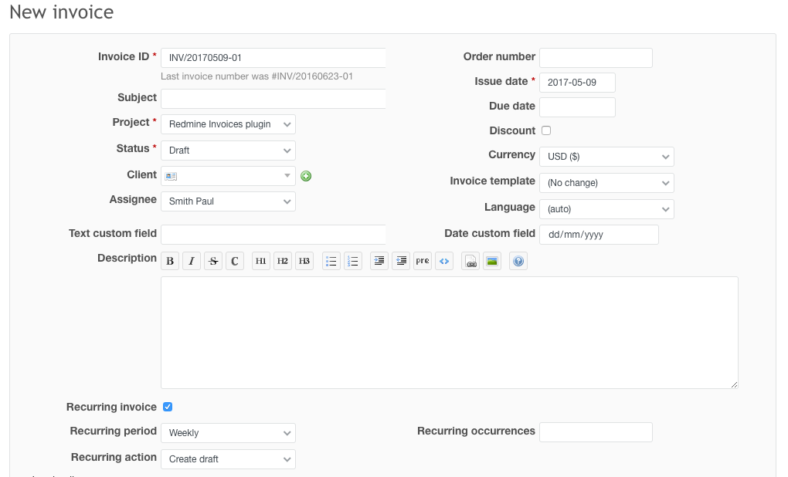Open the Status dropdown showing Draft
The width and height of the screenshot is (788, 477).
[x=228, y=150]
